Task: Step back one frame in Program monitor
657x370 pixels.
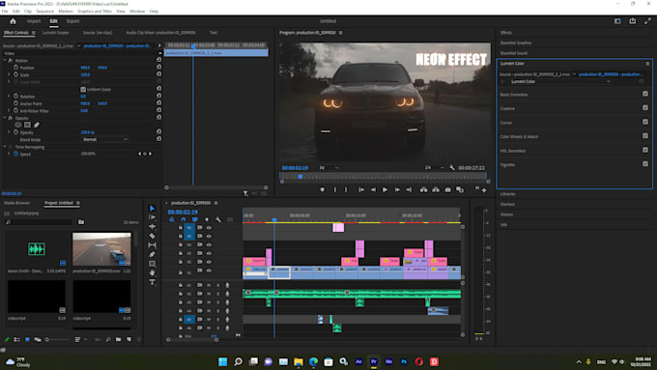Action: coord(373,189)
